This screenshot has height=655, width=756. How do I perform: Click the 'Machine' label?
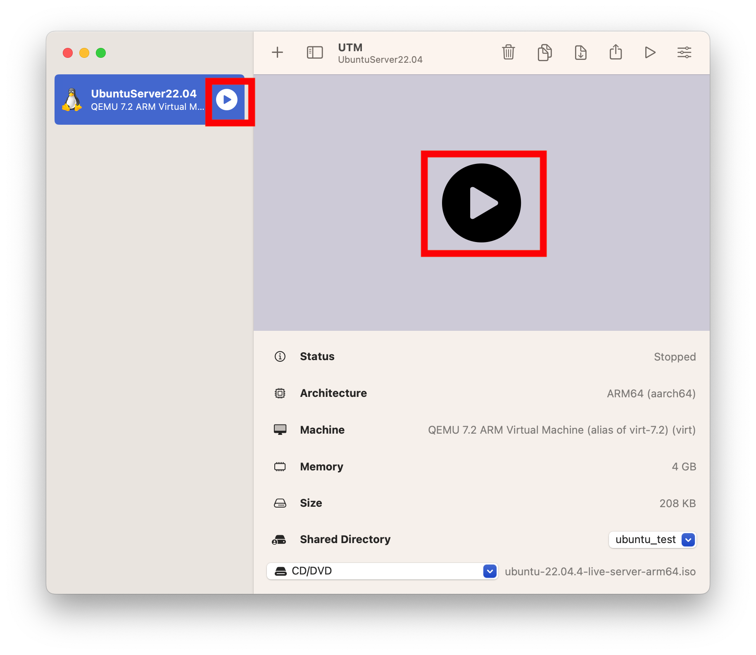point(322,430)
